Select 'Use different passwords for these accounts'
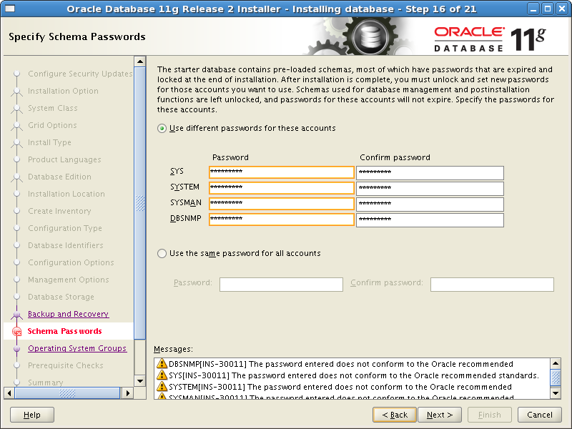 click(162, 129)
